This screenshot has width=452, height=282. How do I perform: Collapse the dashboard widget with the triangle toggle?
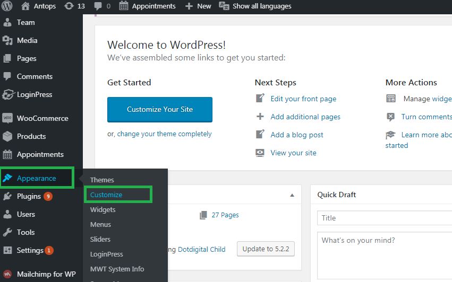(x=292, y=195)
